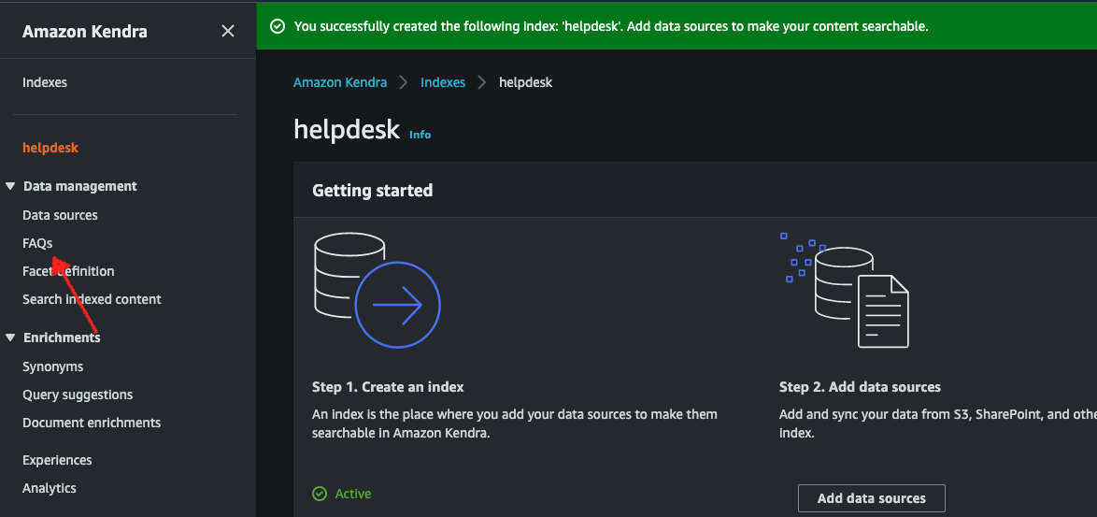Click the Info link beside helpdesk
The width and height of the screenshot is (1097, 517).
pyautogui.click(x=420, y=135)
